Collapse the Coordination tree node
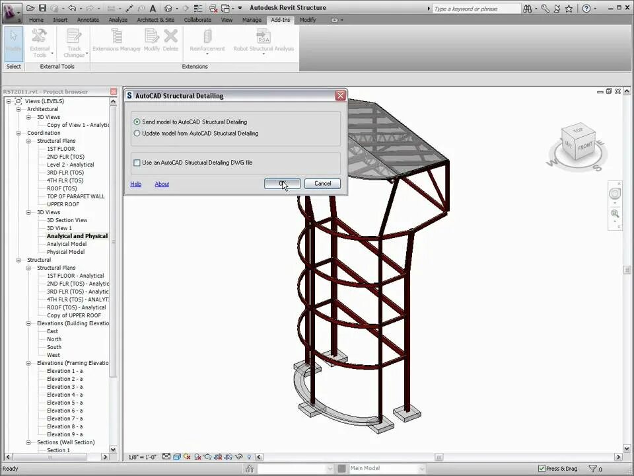Screen dimensions: 634x476 (18, 133)
